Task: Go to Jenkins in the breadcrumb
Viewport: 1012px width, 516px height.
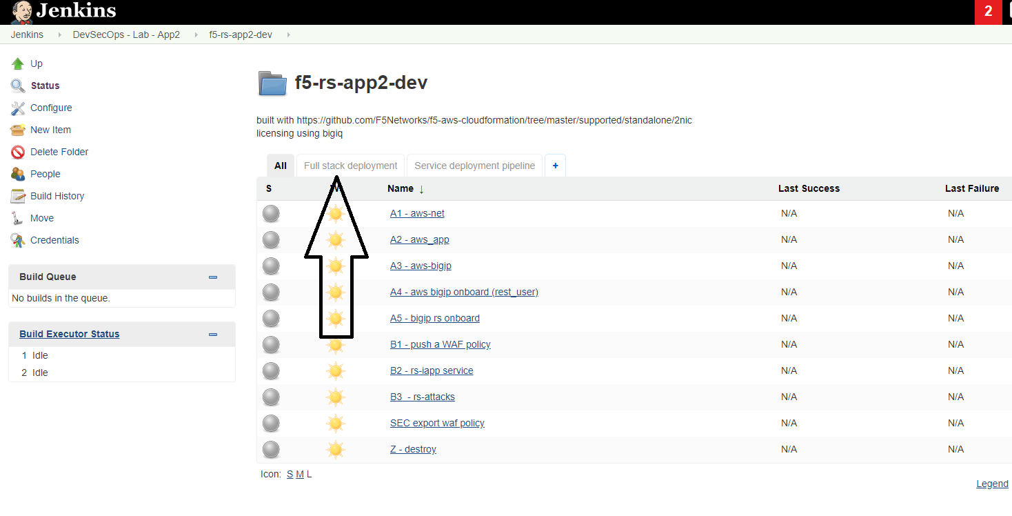Action: 27,34
